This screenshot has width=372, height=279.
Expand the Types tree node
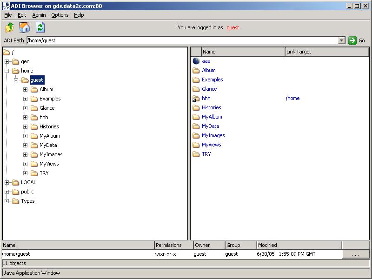(x=7, y=201)
